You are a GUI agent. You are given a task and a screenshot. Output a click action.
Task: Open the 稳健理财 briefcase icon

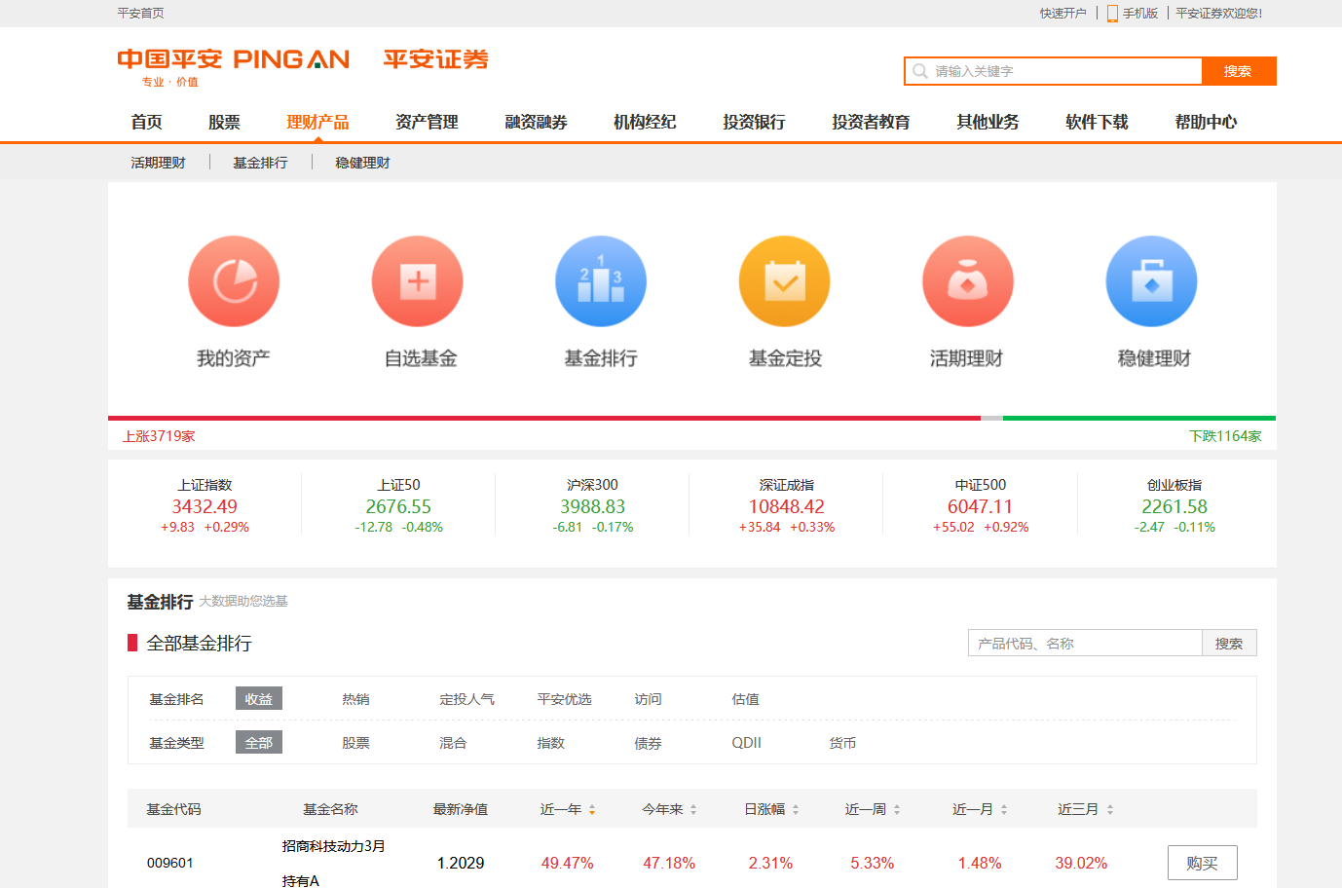[1152, 281]
